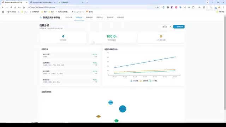Open the green cloud extension icon

189,7
